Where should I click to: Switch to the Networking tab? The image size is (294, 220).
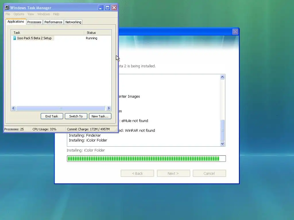tap(73, 22)
